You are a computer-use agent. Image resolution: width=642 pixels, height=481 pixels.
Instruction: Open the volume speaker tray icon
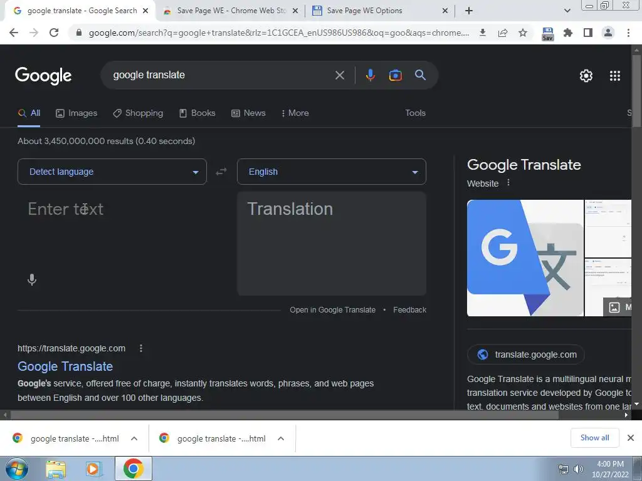[x=579, y=469]
